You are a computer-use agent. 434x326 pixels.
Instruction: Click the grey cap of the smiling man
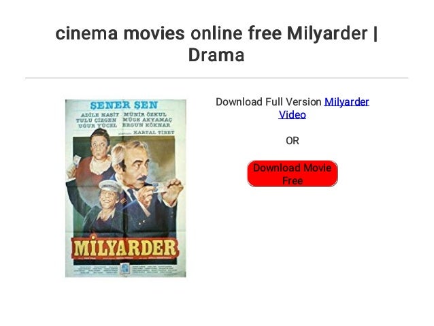pos(110,186)
